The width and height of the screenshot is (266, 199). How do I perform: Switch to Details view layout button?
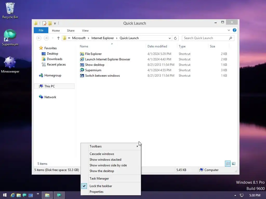tap(228, 164)
